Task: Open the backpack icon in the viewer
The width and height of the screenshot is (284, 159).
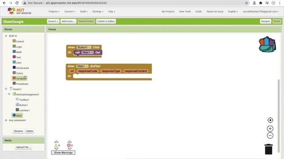Action: [267, 44]
